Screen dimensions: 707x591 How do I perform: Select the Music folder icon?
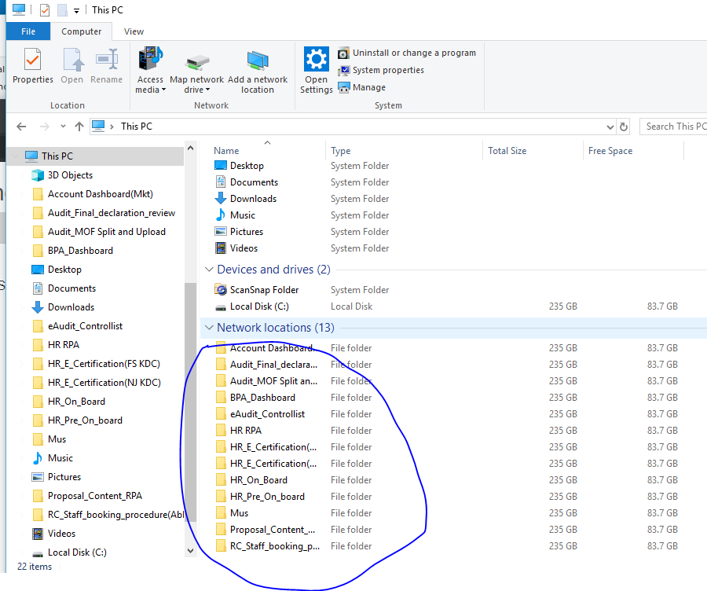click(221, 215)
